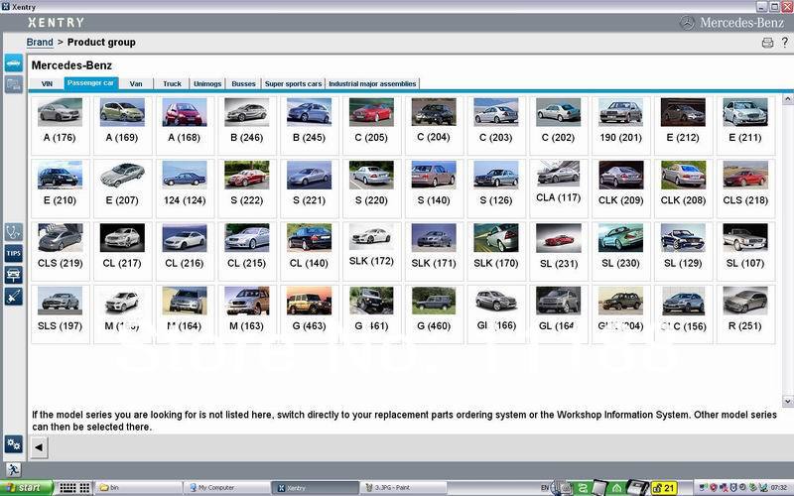This screenshot has height=496, width=794.
Task: Select the CLA (117) tile
Action: pos(558,188)
